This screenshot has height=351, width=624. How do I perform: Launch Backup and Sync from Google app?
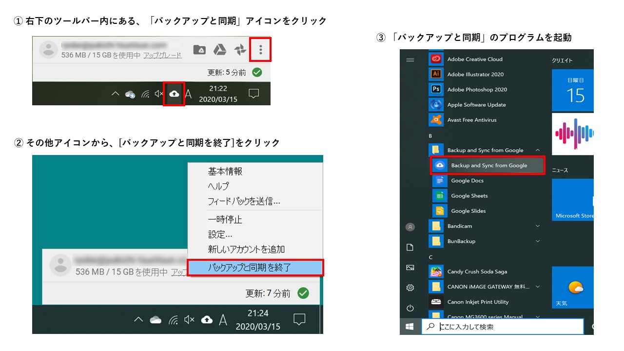pos(487,165)
